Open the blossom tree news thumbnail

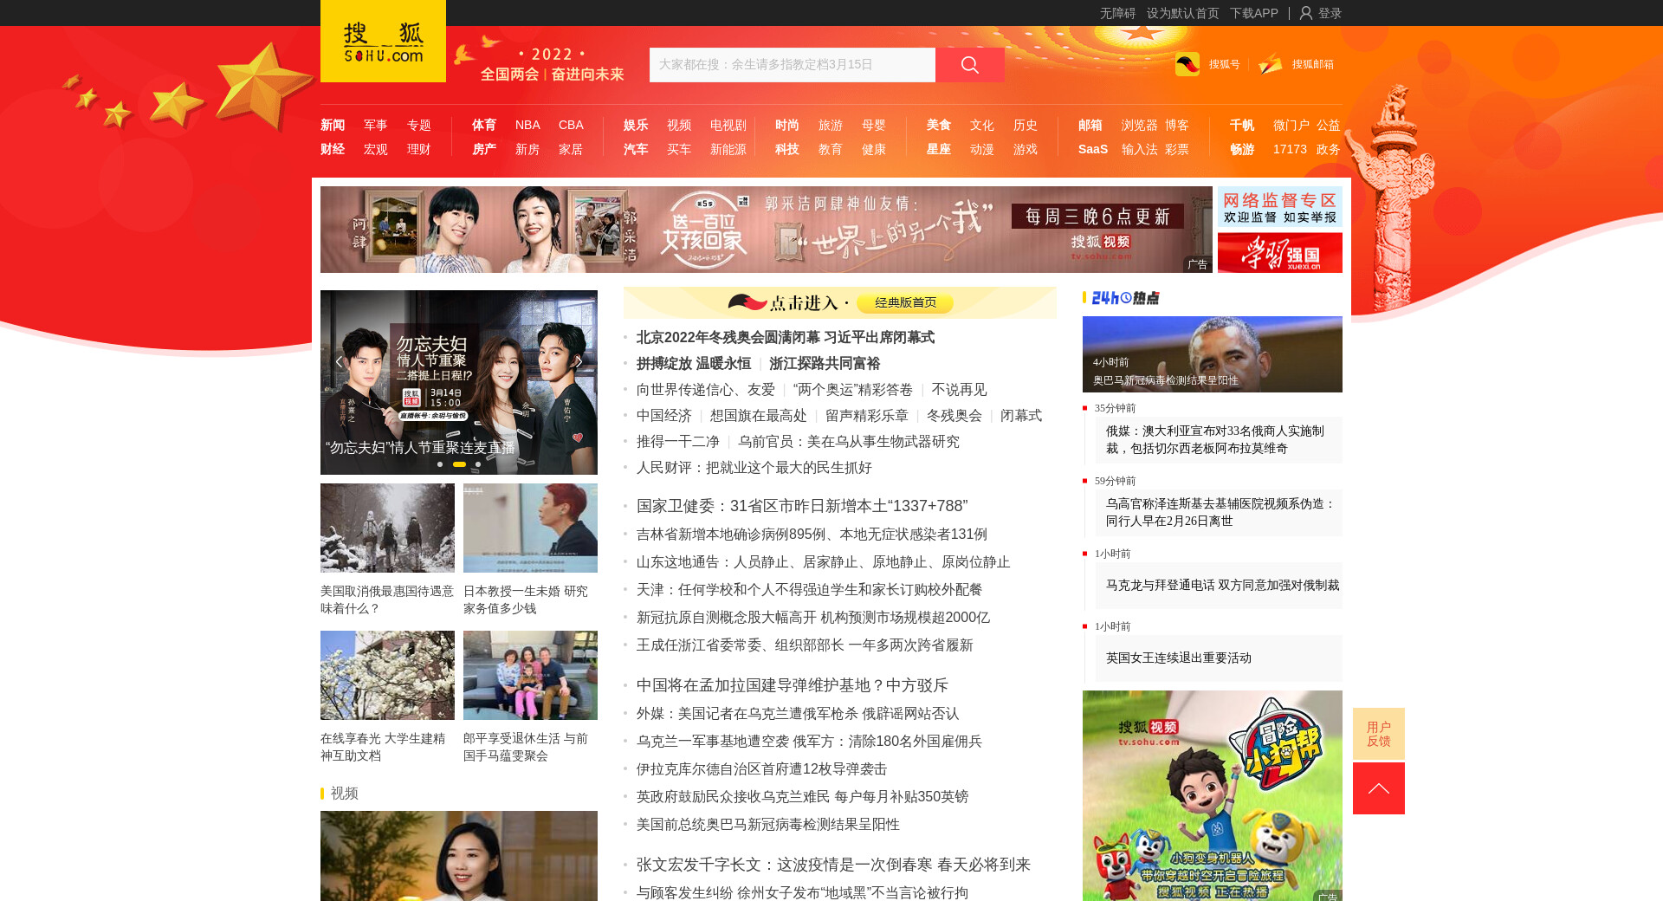(x=387, y=675)
